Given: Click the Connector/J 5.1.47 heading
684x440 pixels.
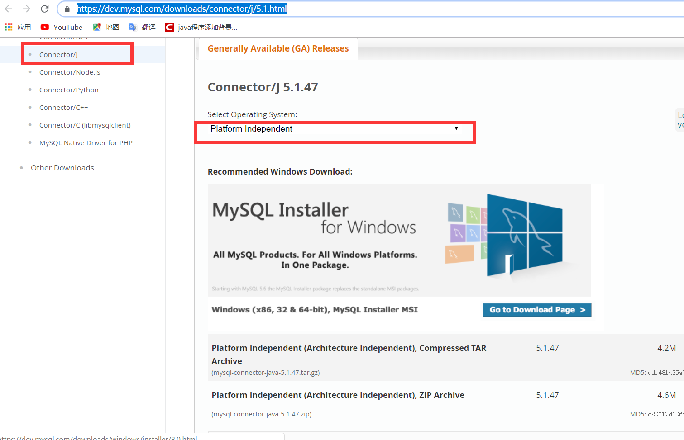Looking at the screenshot, I should (263, 87).
